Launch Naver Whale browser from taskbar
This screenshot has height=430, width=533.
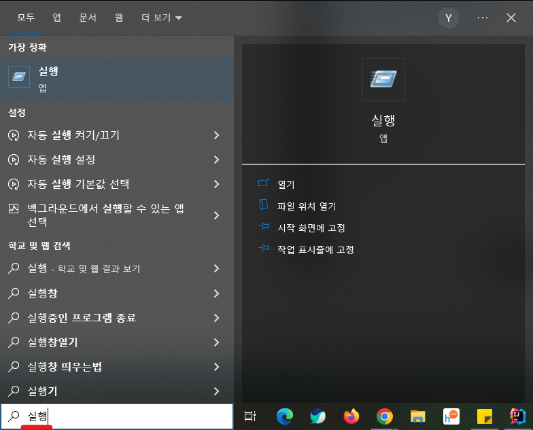(x=318, y=416)
